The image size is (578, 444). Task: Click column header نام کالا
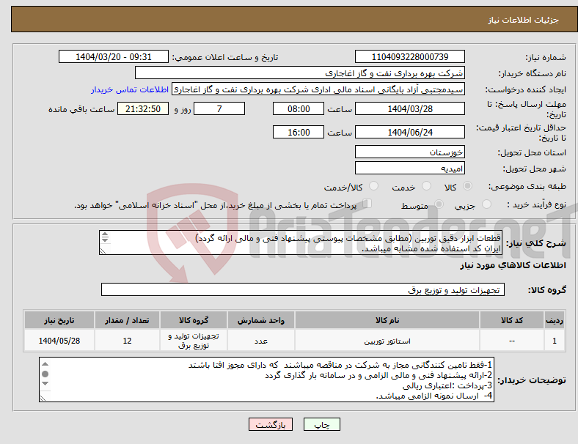387,320
